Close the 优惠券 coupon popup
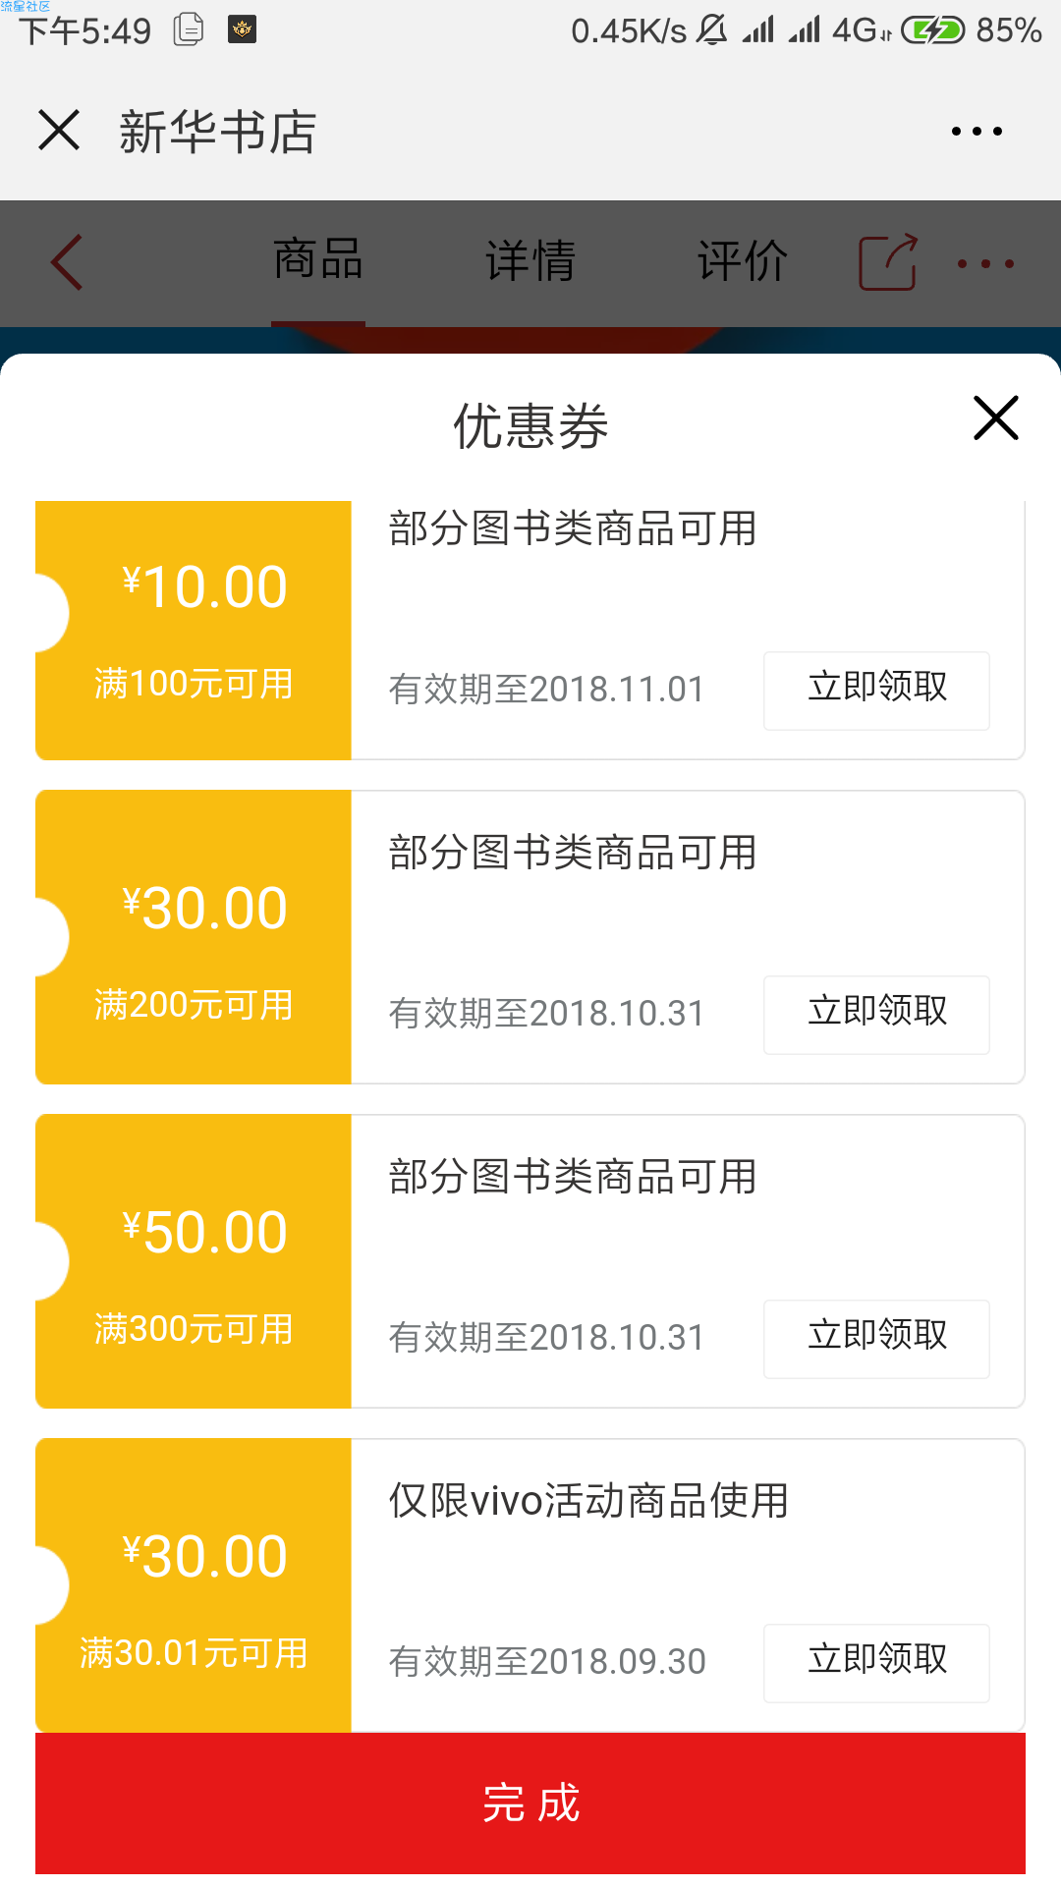The width and height of the screenshot is (1061, 1886). coord(996,417)
